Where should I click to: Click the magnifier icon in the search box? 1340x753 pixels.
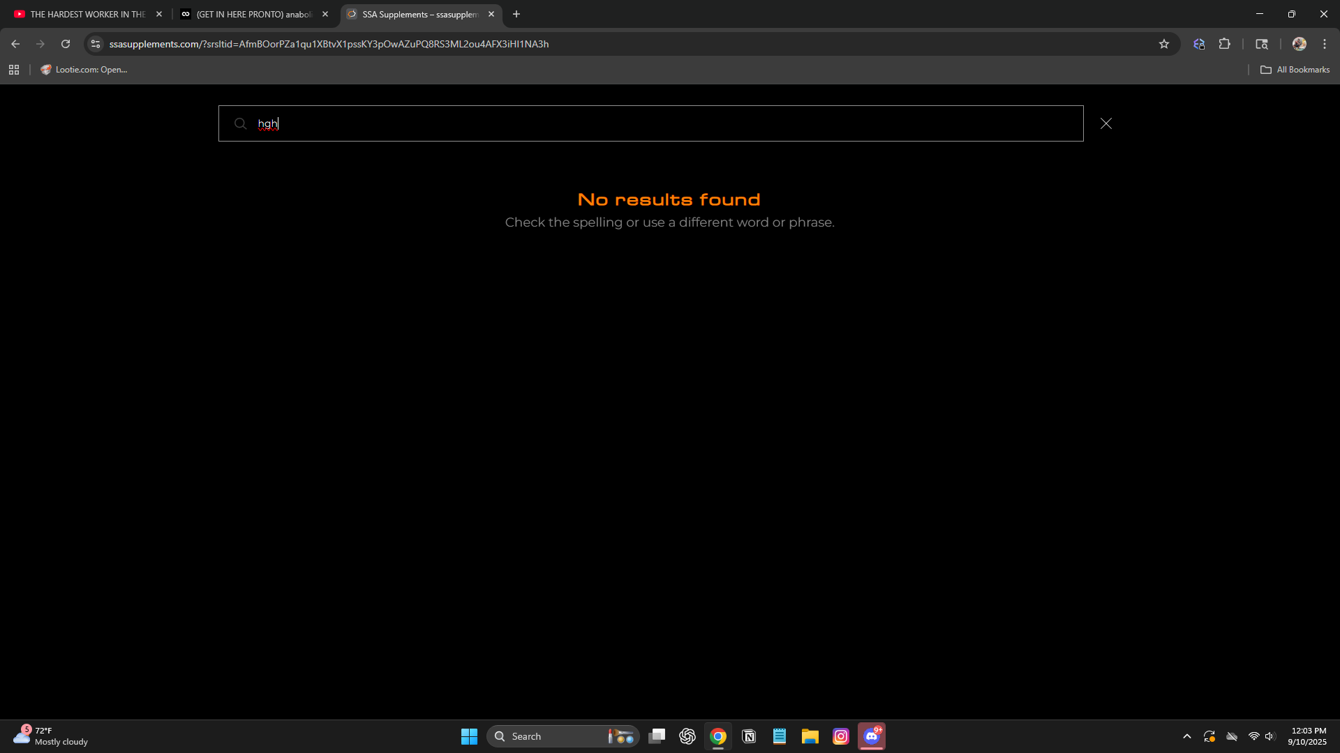(x=240, y=123)
